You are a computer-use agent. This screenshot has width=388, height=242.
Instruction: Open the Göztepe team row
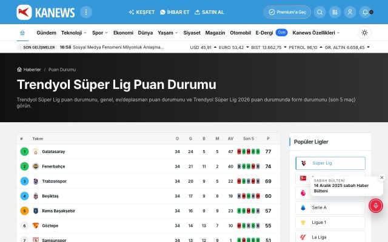[149, 226]
